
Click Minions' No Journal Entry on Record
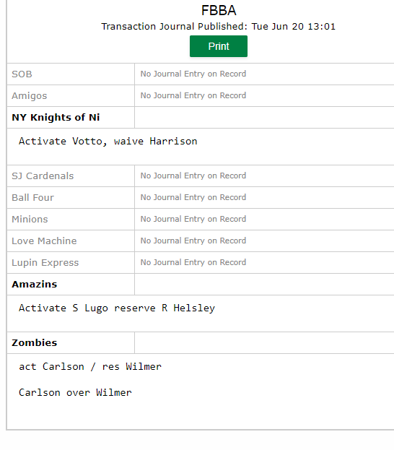(193, 219)
